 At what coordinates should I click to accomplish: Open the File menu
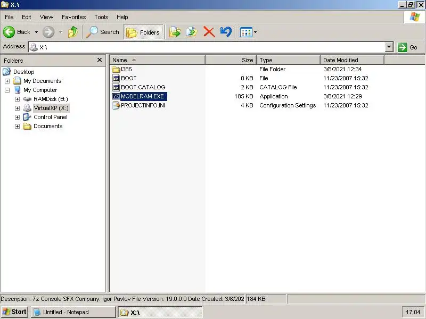[x=9, y=17]
